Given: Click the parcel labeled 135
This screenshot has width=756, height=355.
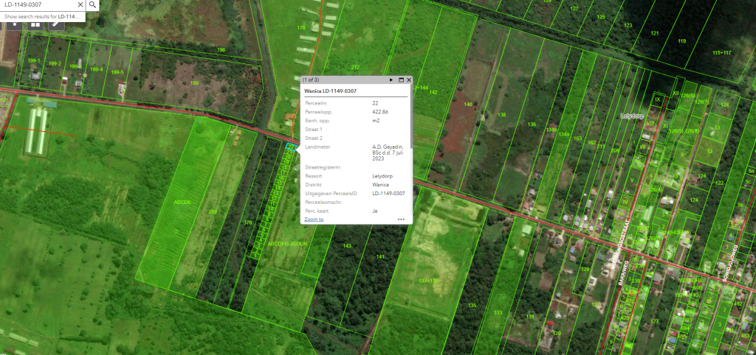Looking at the screenshot, I should pos(472,304).
